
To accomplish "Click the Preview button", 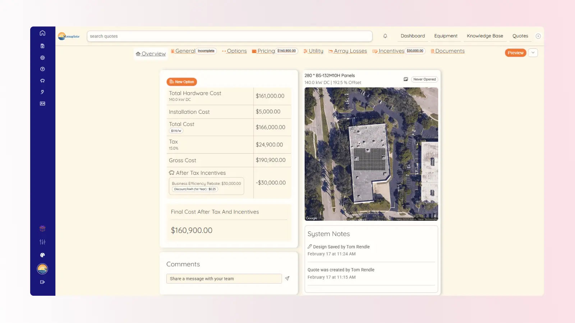I will 515,53.
